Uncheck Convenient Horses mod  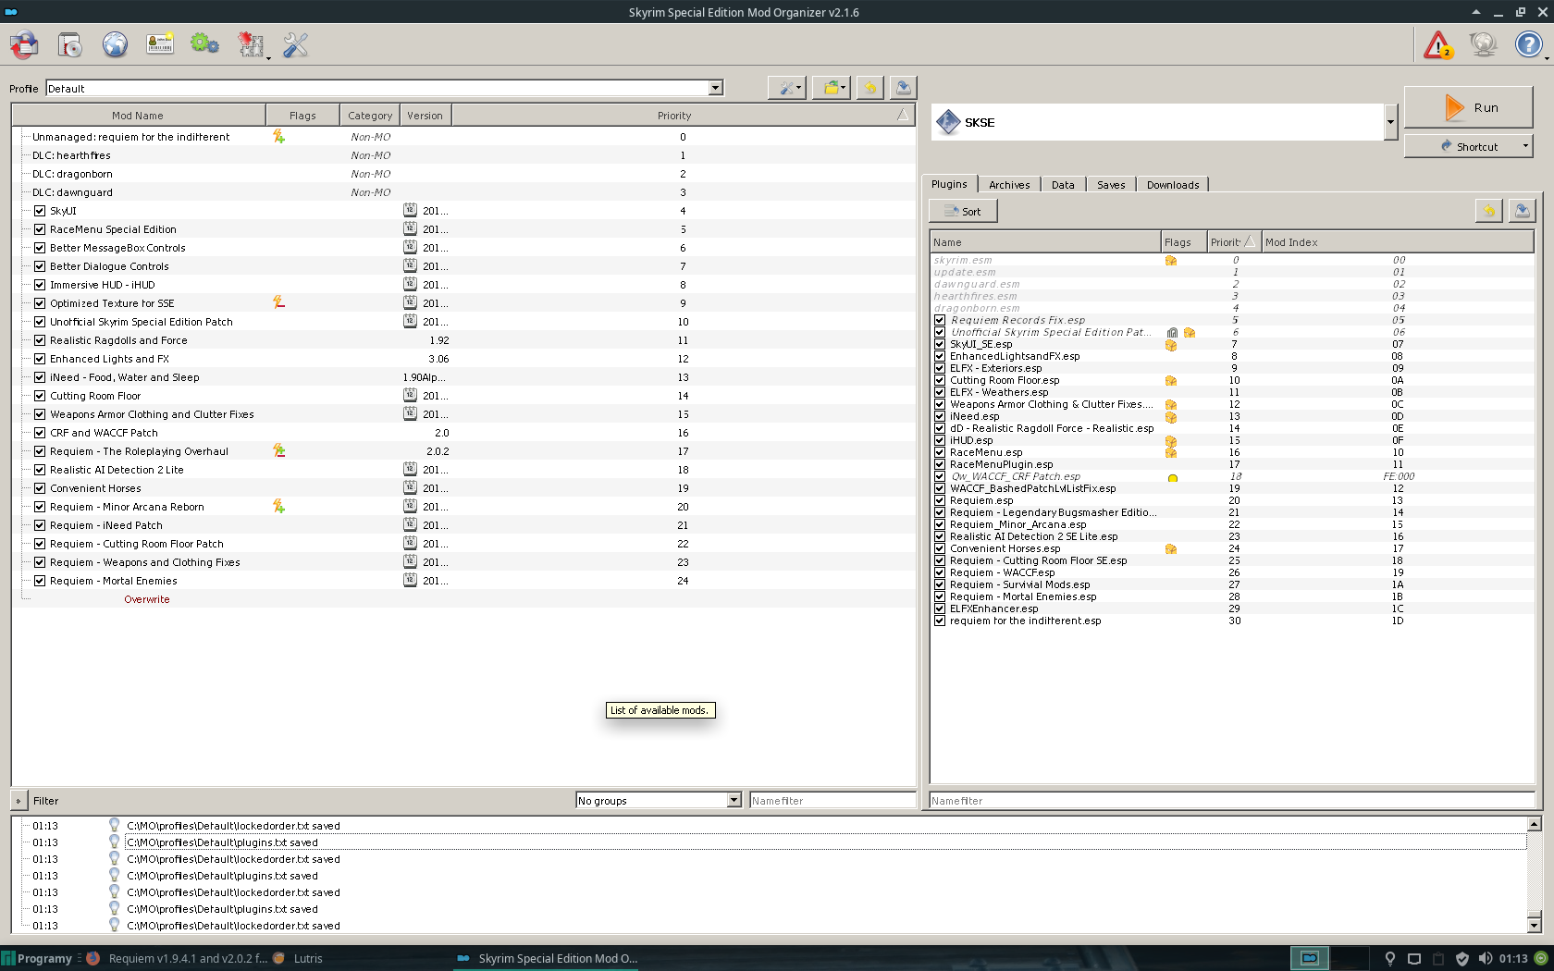pyautogui.click(x=40, y=488)
